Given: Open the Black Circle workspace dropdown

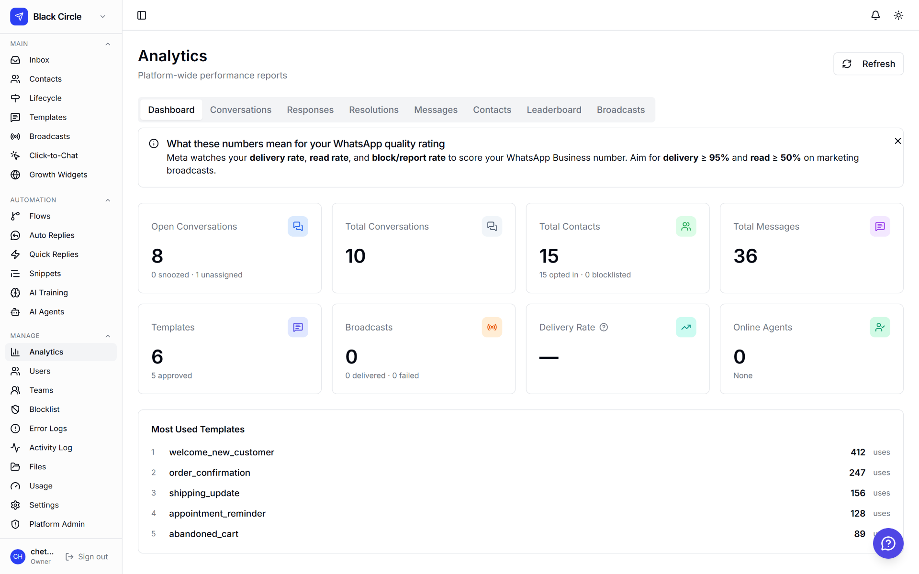Looking at the screenshot, I should [x=61, y=17].
